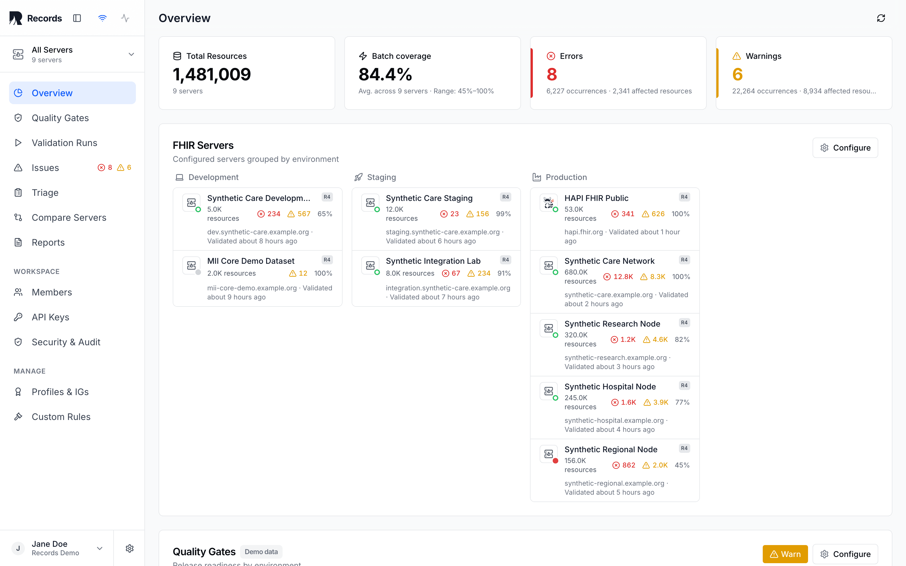Open Validation Runs page
This screenshot has width=906, height=566.
[72, 143]
